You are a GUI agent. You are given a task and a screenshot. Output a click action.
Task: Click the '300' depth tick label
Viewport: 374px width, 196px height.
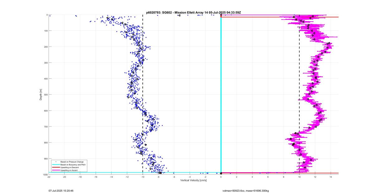(46, 63)
